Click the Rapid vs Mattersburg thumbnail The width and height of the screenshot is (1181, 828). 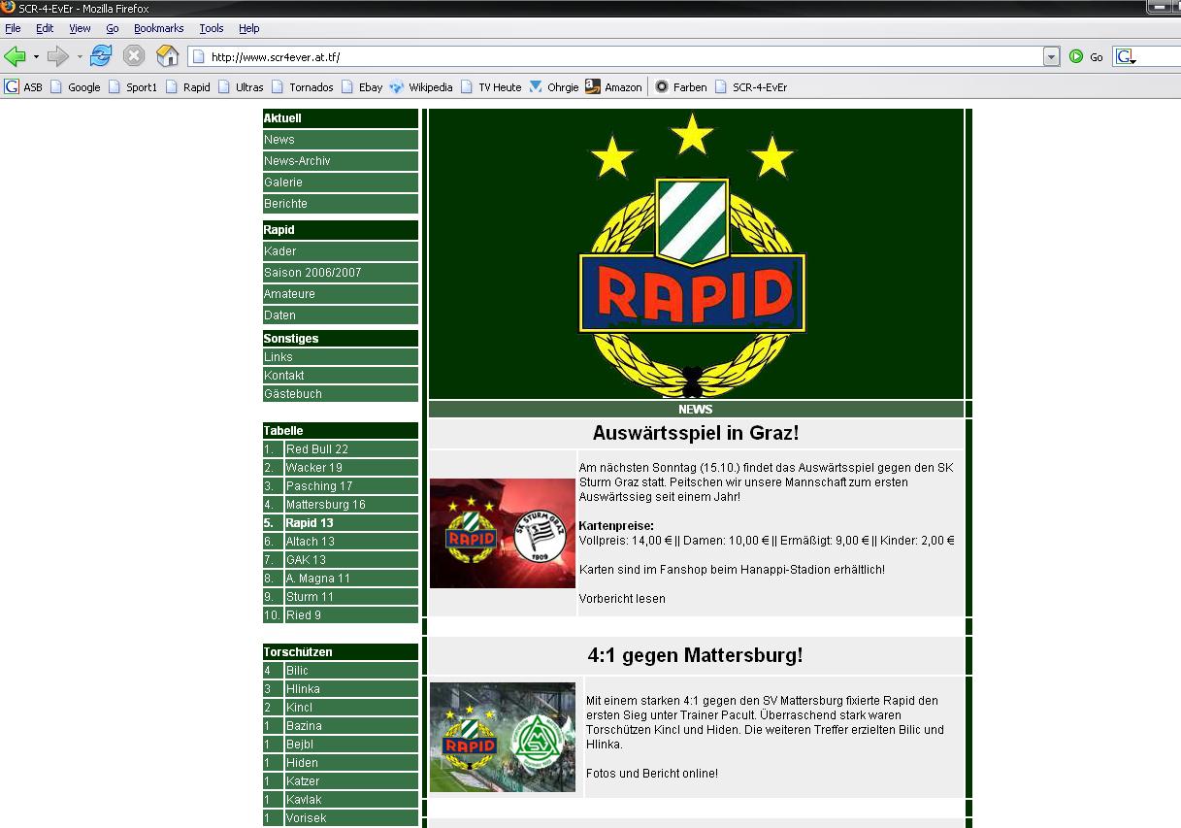click(503, 737)
